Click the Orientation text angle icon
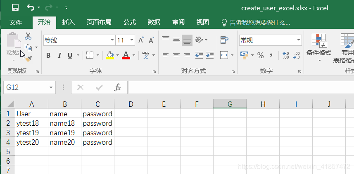 (199, 40)
